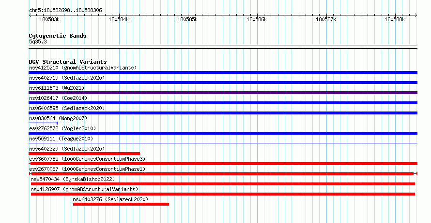
Task: Click the 180588k ruler tick label
Action: click(x=395, y=20)
